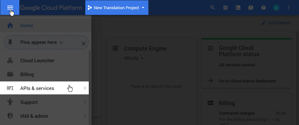Open the feedback alert icon
Image resolution: width=299 pixels, height=125 pixels.
251,8
